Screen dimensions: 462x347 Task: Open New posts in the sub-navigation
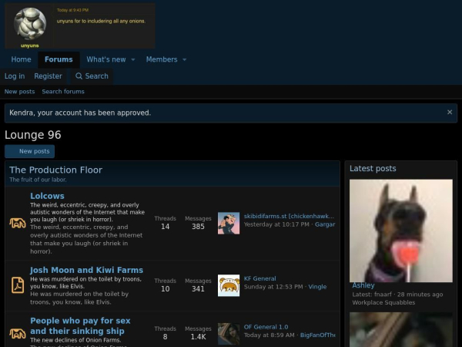19,92
